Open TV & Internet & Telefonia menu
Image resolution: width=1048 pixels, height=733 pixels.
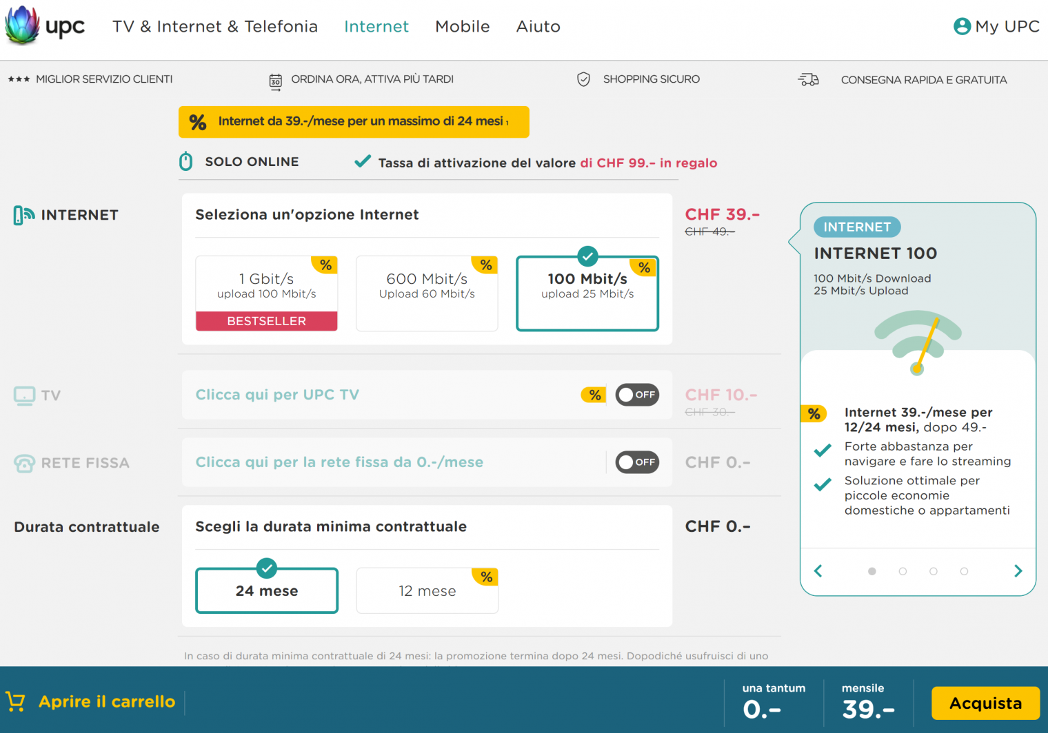point(215,26)
